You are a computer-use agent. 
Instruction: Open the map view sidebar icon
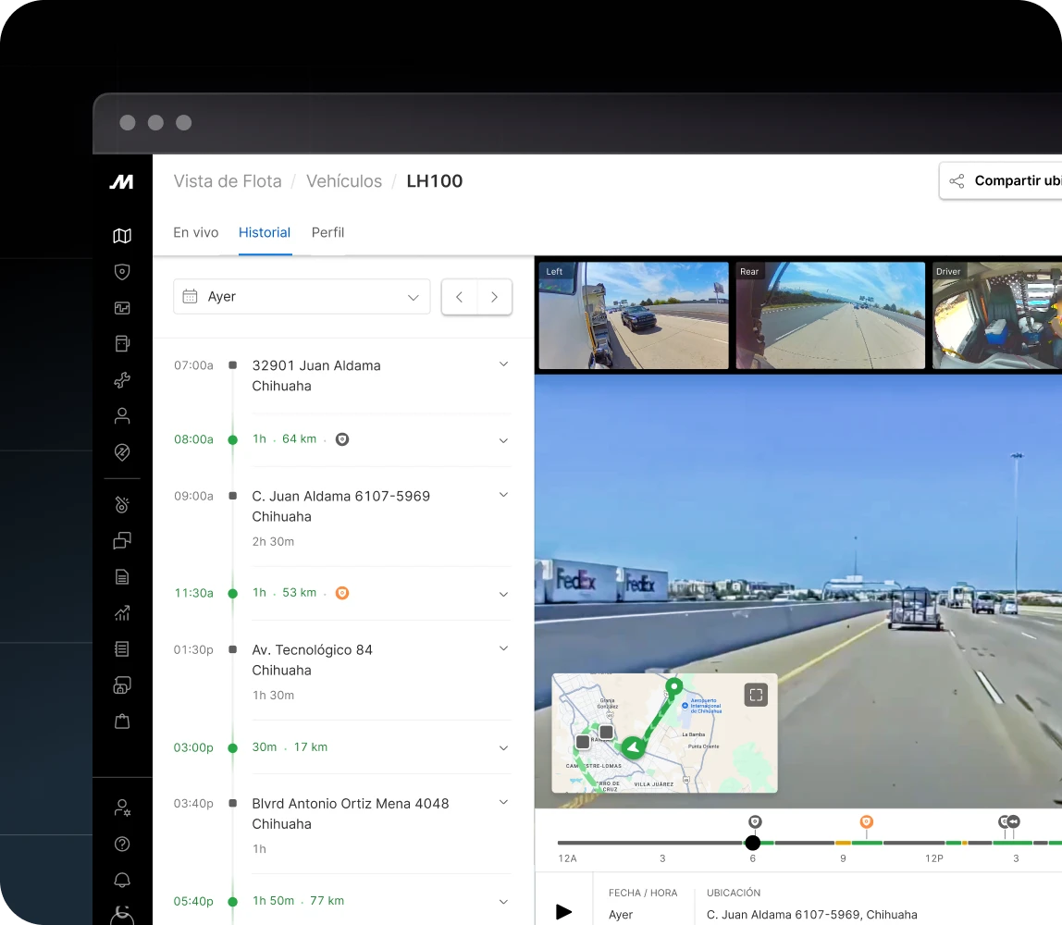point(122,236)
